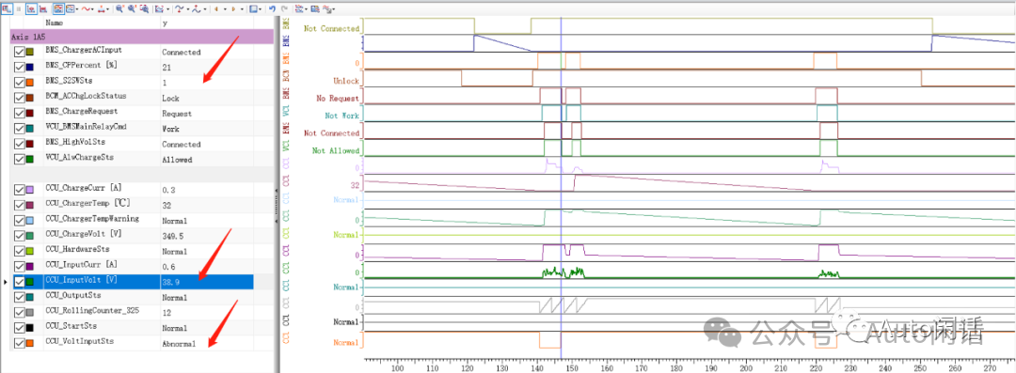1016x373 pixels.
Task: Click the red waveform signal icon
Action: point(86,9)
